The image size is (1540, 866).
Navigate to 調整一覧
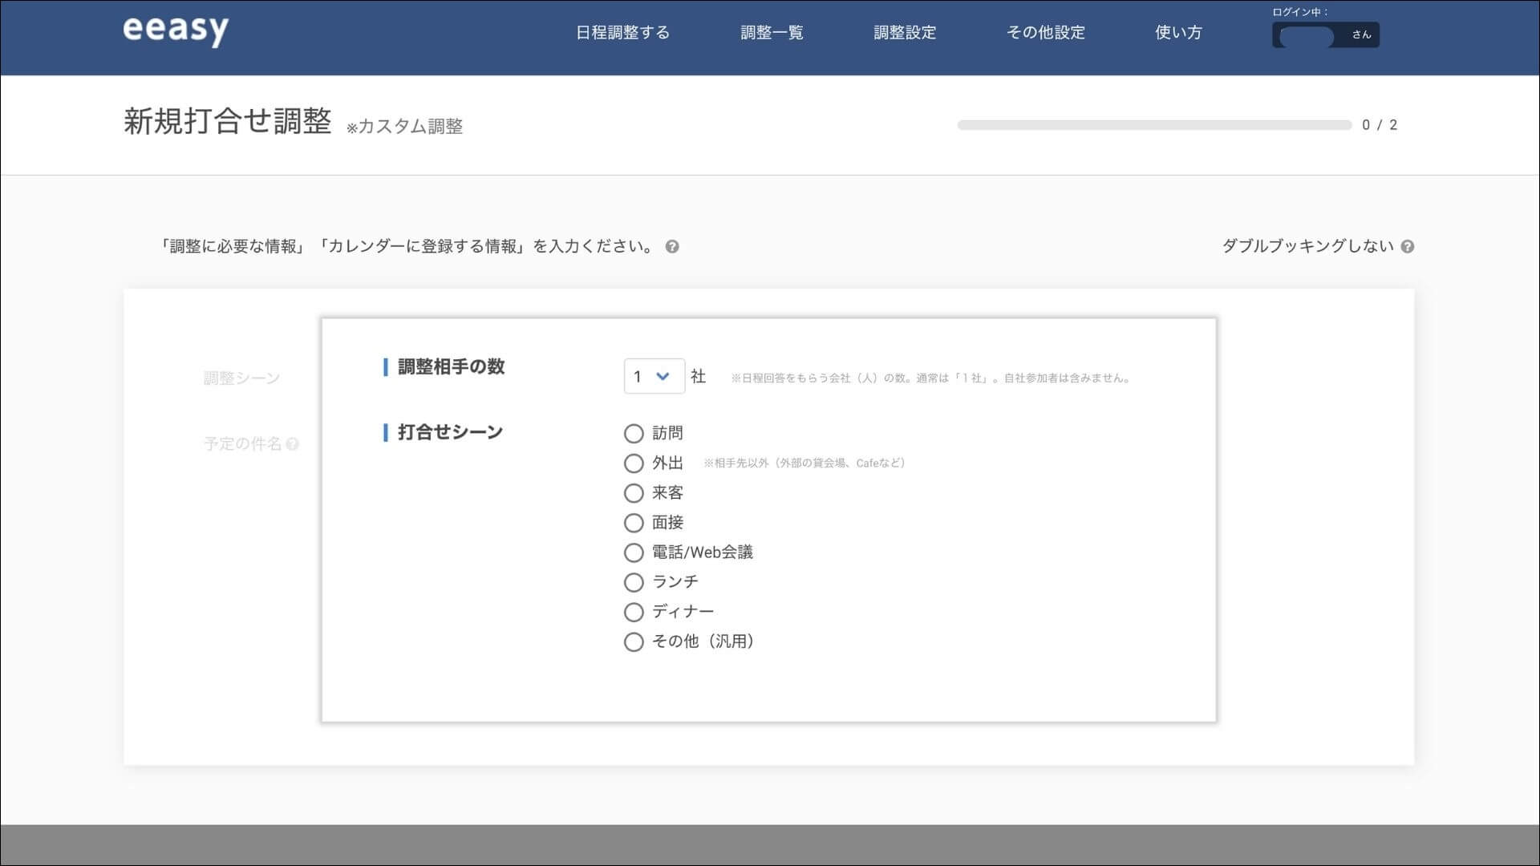772,32
